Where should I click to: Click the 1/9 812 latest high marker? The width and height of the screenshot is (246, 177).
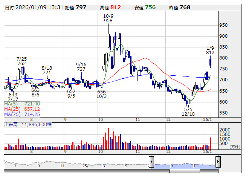pyautogui.click(x=210, y=50)
